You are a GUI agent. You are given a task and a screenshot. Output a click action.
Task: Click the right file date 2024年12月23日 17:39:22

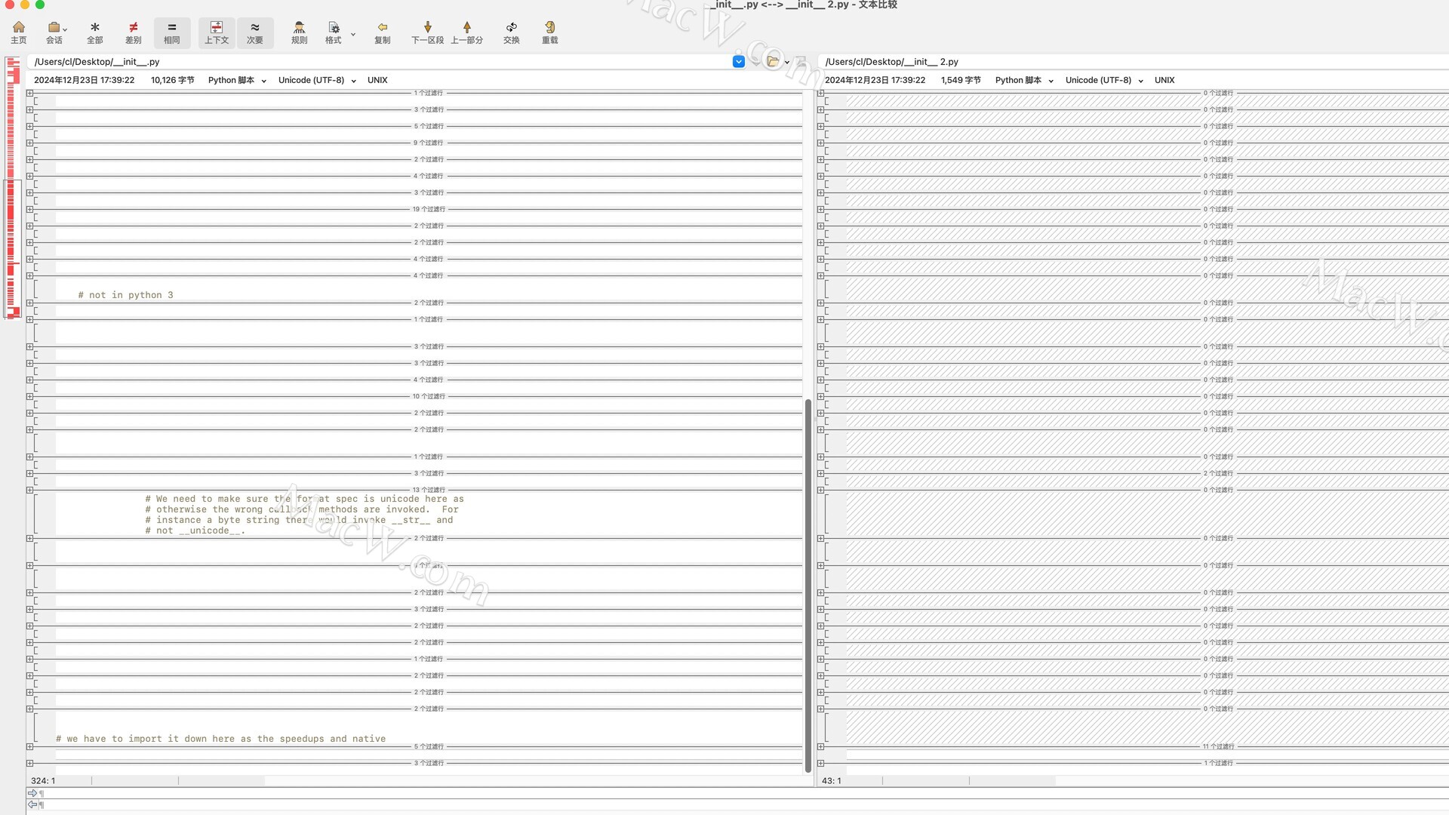pyautogui.click(x=875, y=80)
